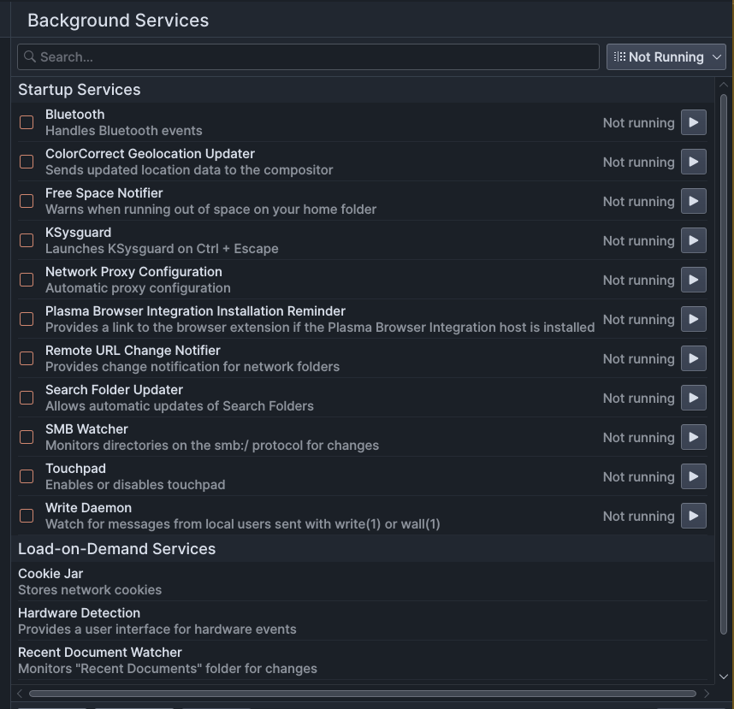
Task: Start the Bluetooth service with play button
Action: point(693,122)
